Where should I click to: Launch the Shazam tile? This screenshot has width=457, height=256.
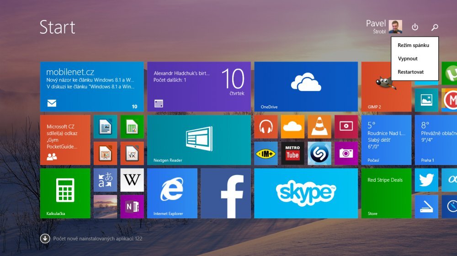[x=319, y=154]
